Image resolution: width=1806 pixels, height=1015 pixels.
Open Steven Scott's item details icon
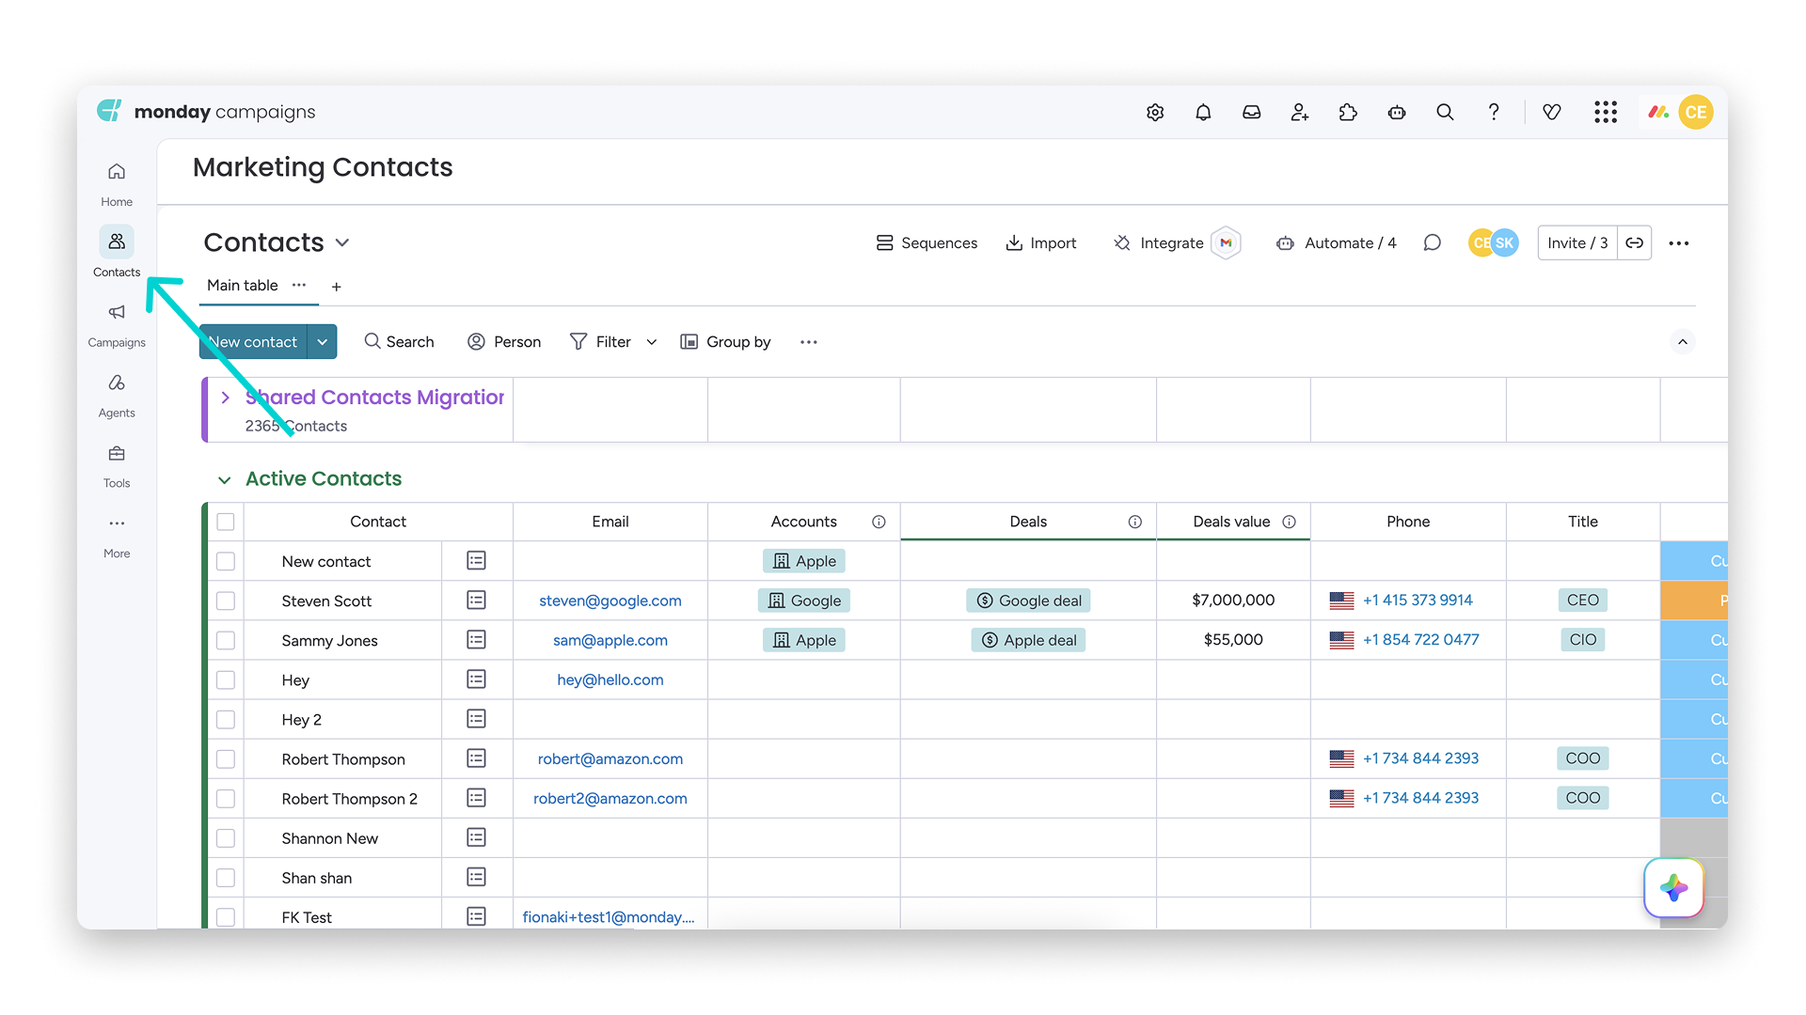tap(476, 601)
